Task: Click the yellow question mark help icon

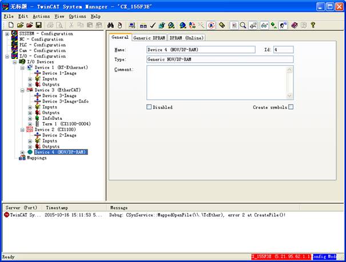Action: [313, 26]
